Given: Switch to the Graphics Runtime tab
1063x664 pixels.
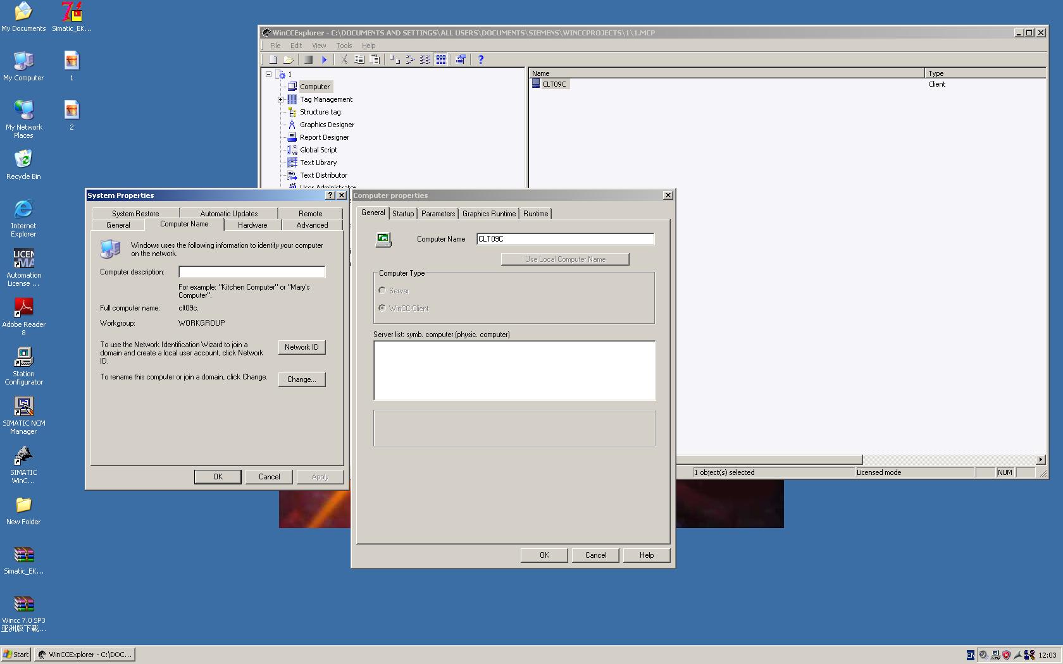Looking at the screenshot, I should (489, 214).
